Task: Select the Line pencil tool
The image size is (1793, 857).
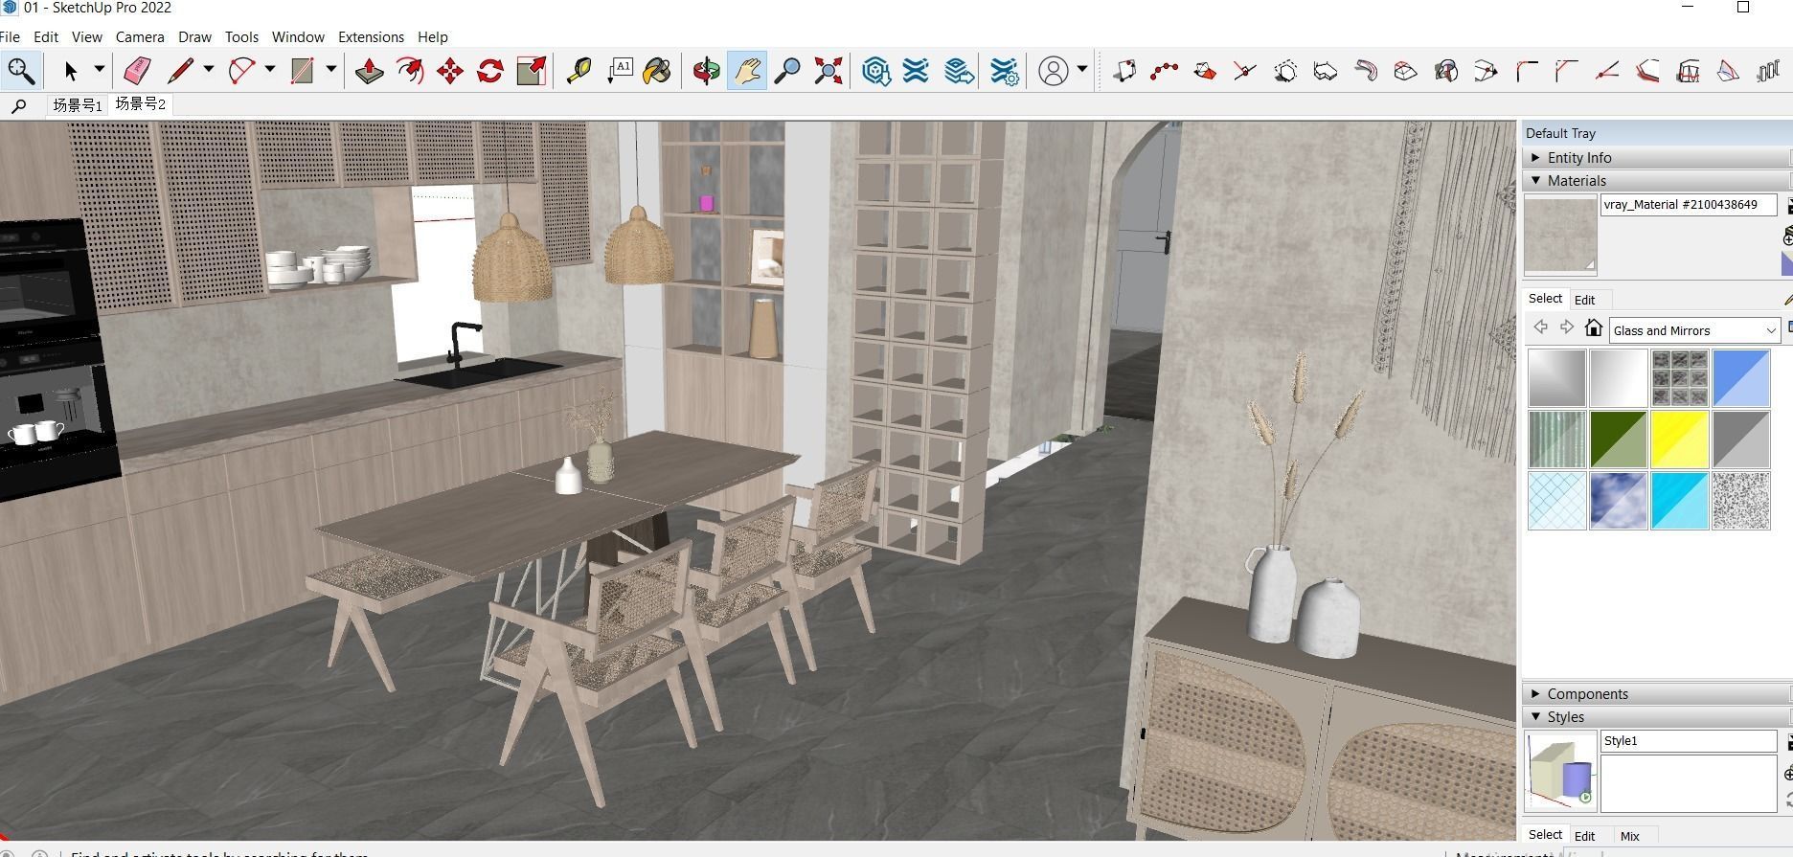Action: pyautogui.click(x=180, y=71)
